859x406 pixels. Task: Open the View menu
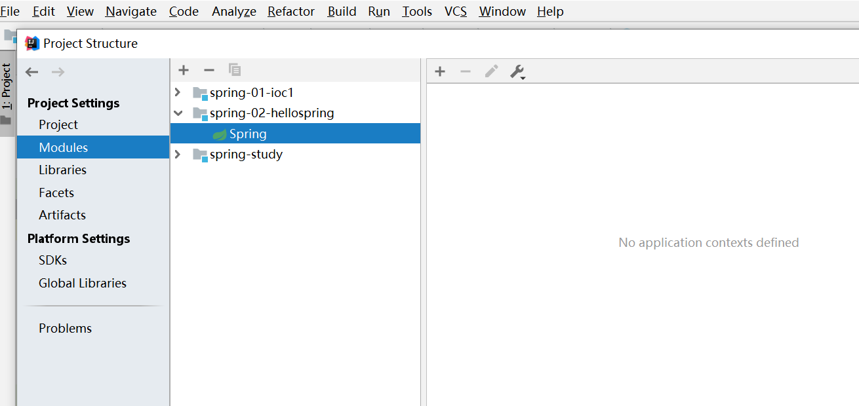80,11
